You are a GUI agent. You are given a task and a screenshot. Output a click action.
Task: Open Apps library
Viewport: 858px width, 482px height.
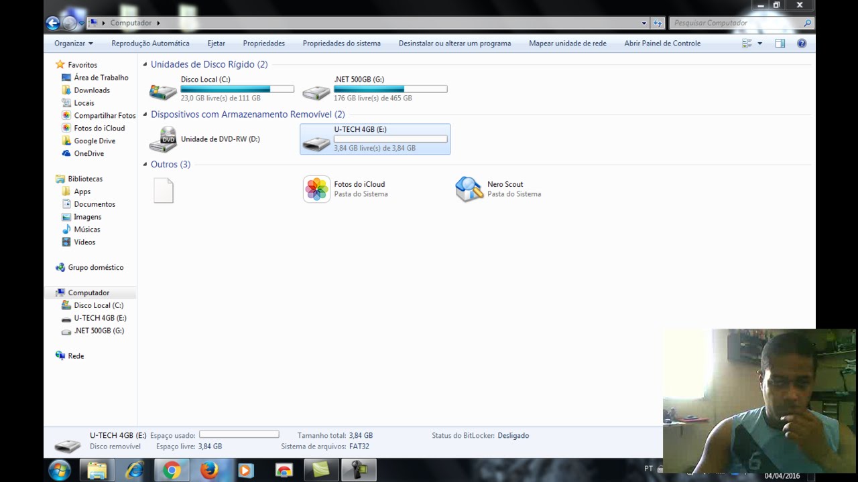click(82, 192)
